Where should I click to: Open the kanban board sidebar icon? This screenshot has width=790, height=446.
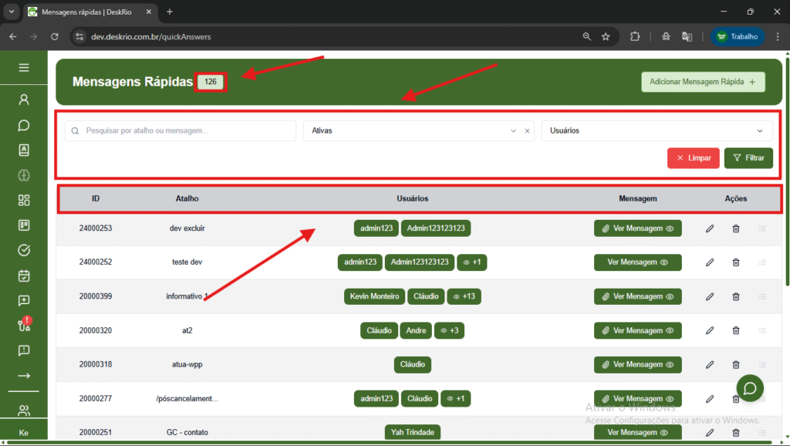[x=24, y=225]
